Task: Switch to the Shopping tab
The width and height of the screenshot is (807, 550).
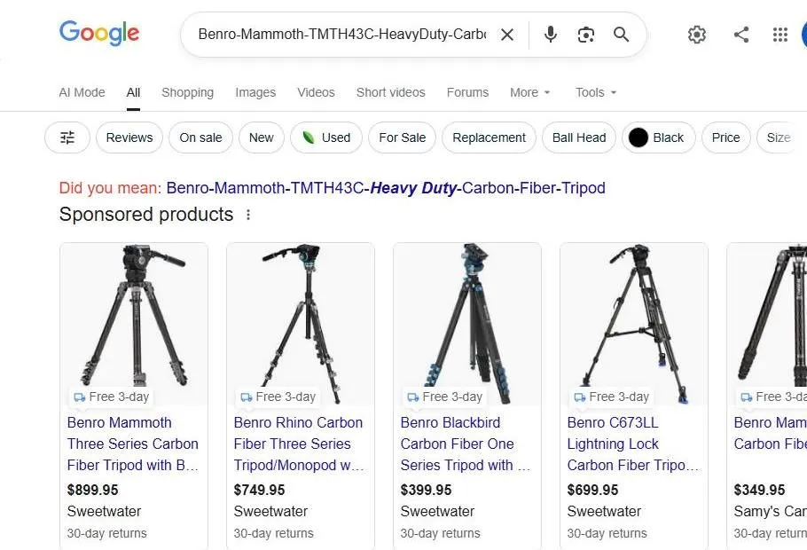Action: pos(187,92)
